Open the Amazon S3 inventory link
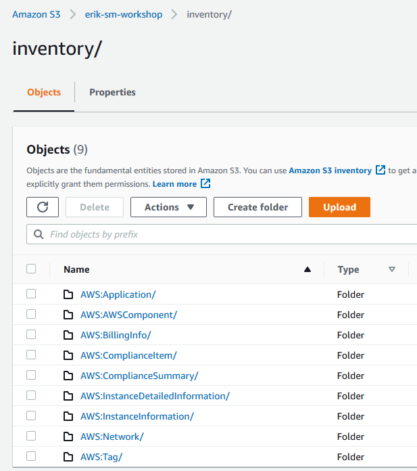Screen dimensions: 417x471 pyautogui.click(x=330, y=171)
